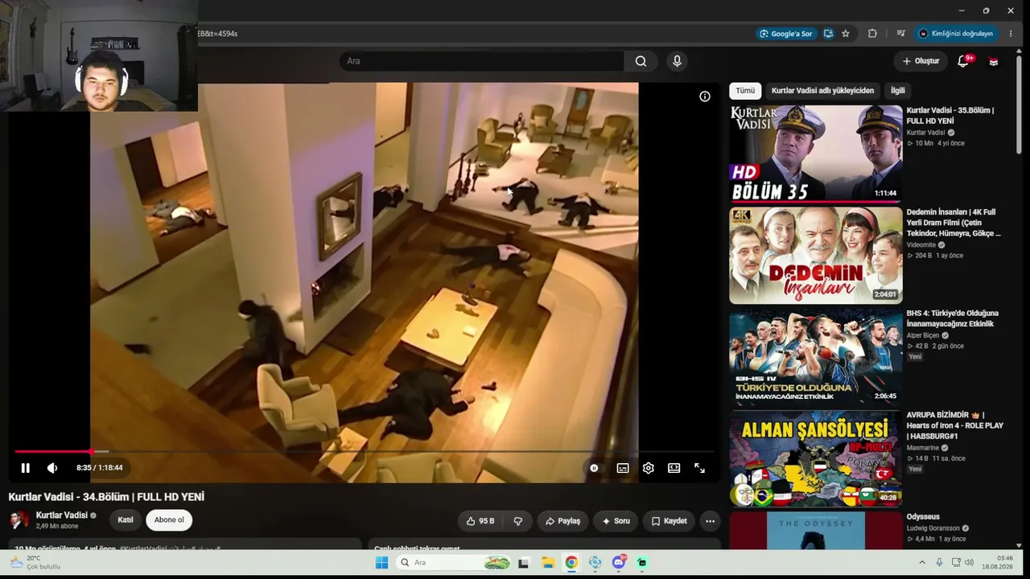Image resolution: width=1030 pixels, height=579 pixels.
Task: Click the Oluştur create button
Action: pos(921,61)
